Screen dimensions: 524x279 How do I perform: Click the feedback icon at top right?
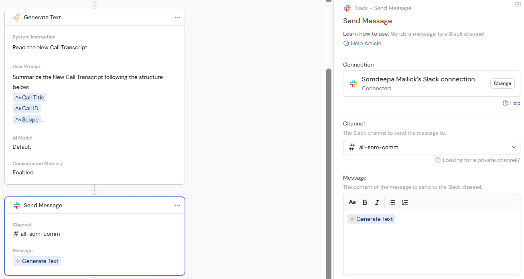point(518,5)
